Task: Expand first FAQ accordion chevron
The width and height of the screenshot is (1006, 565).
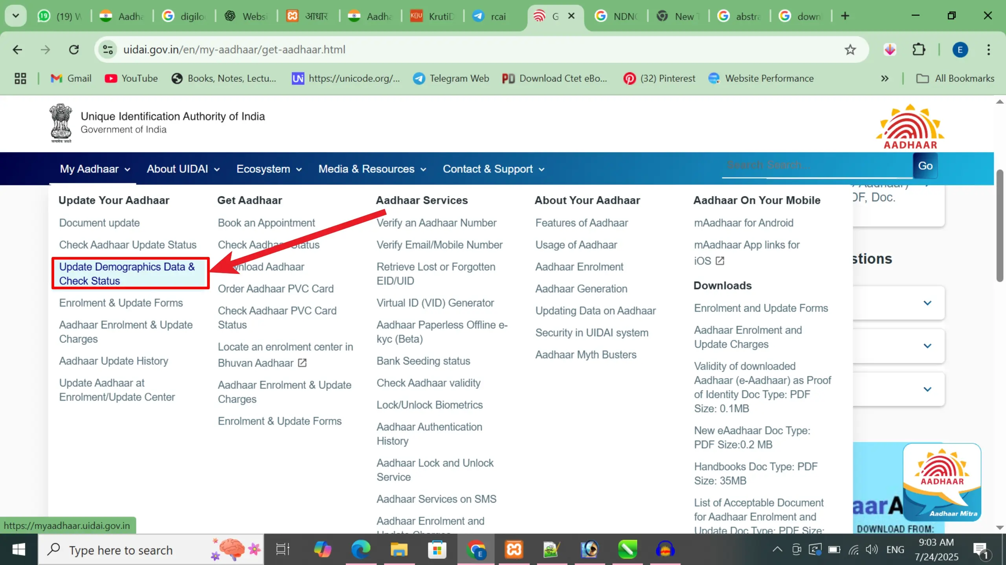Action: (927, 303)
